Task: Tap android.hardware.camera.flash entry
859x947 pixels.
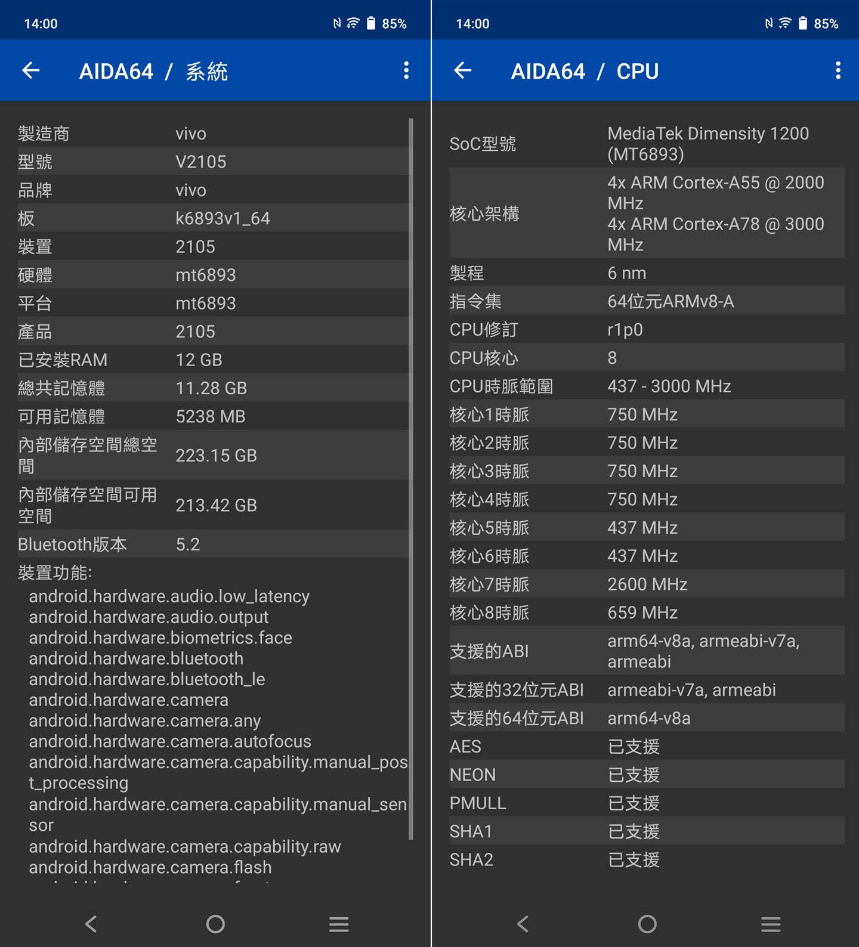Action: point(150,867)
